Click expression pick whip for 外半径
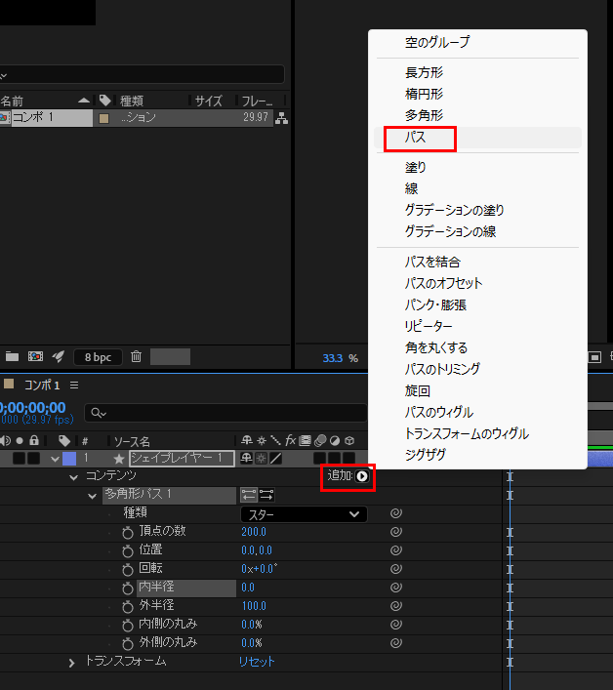Image resolution: width=613 pixels, height=690 pixels. (396, 606)
